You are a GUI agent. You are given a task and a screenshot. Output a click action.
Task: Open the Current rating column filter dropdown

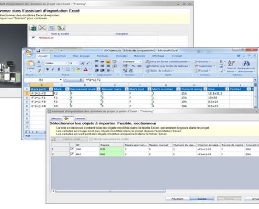pos(205,89)
